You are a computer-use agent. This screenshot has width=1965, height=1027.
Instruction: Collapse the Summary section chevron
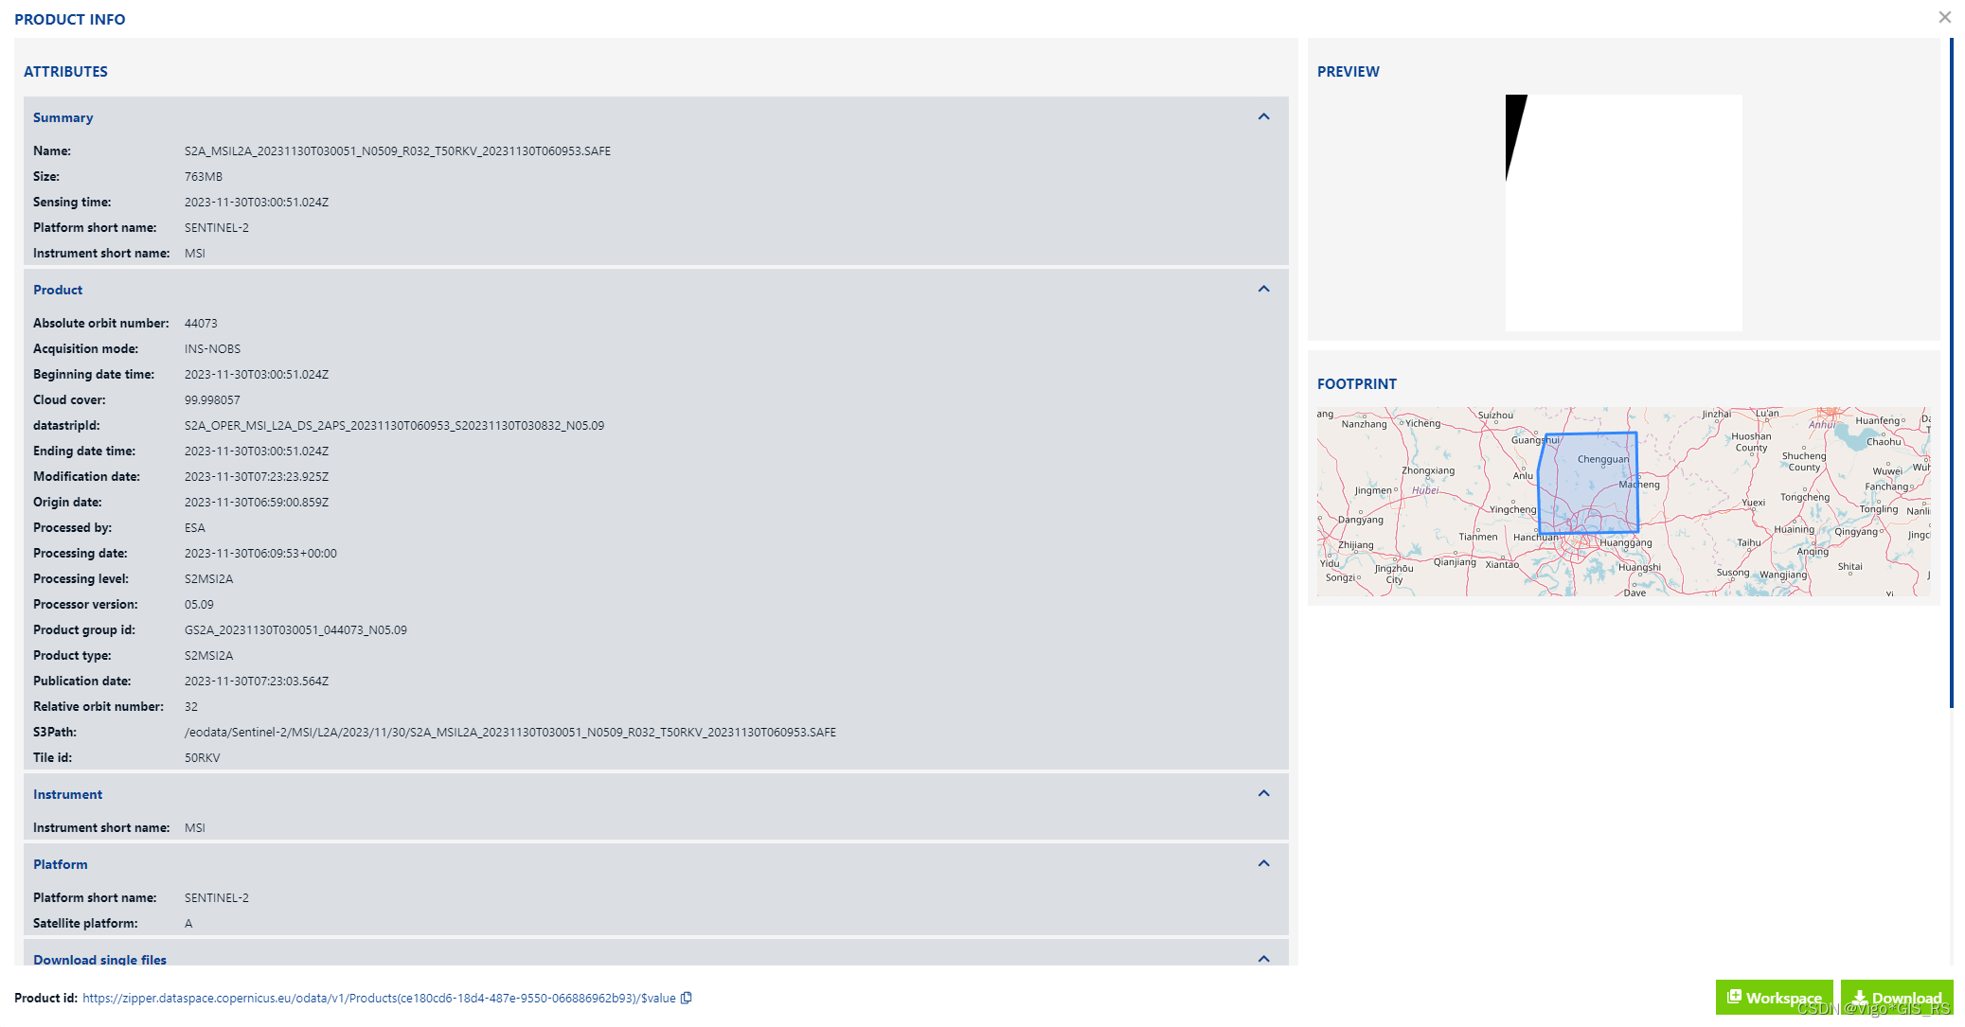1263,116
